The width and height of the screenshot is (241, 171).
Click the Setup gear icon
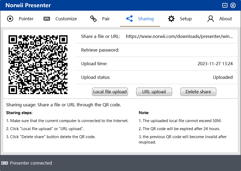tap(171, 19)
